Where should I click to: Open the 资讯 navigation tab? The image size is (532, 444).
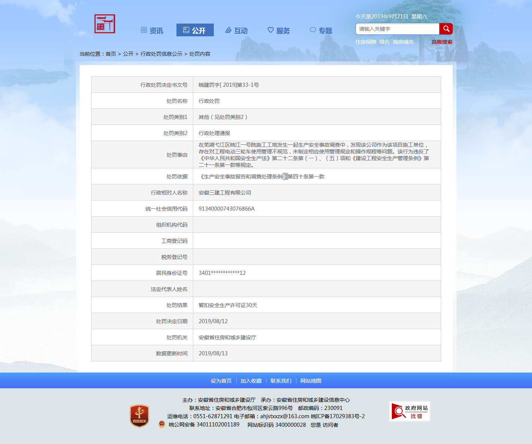(152, 30)
